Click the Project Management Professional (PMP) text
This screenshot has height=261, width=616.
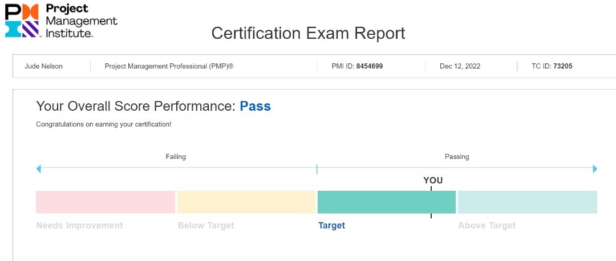pyautogui.click(x=169, y=66)
